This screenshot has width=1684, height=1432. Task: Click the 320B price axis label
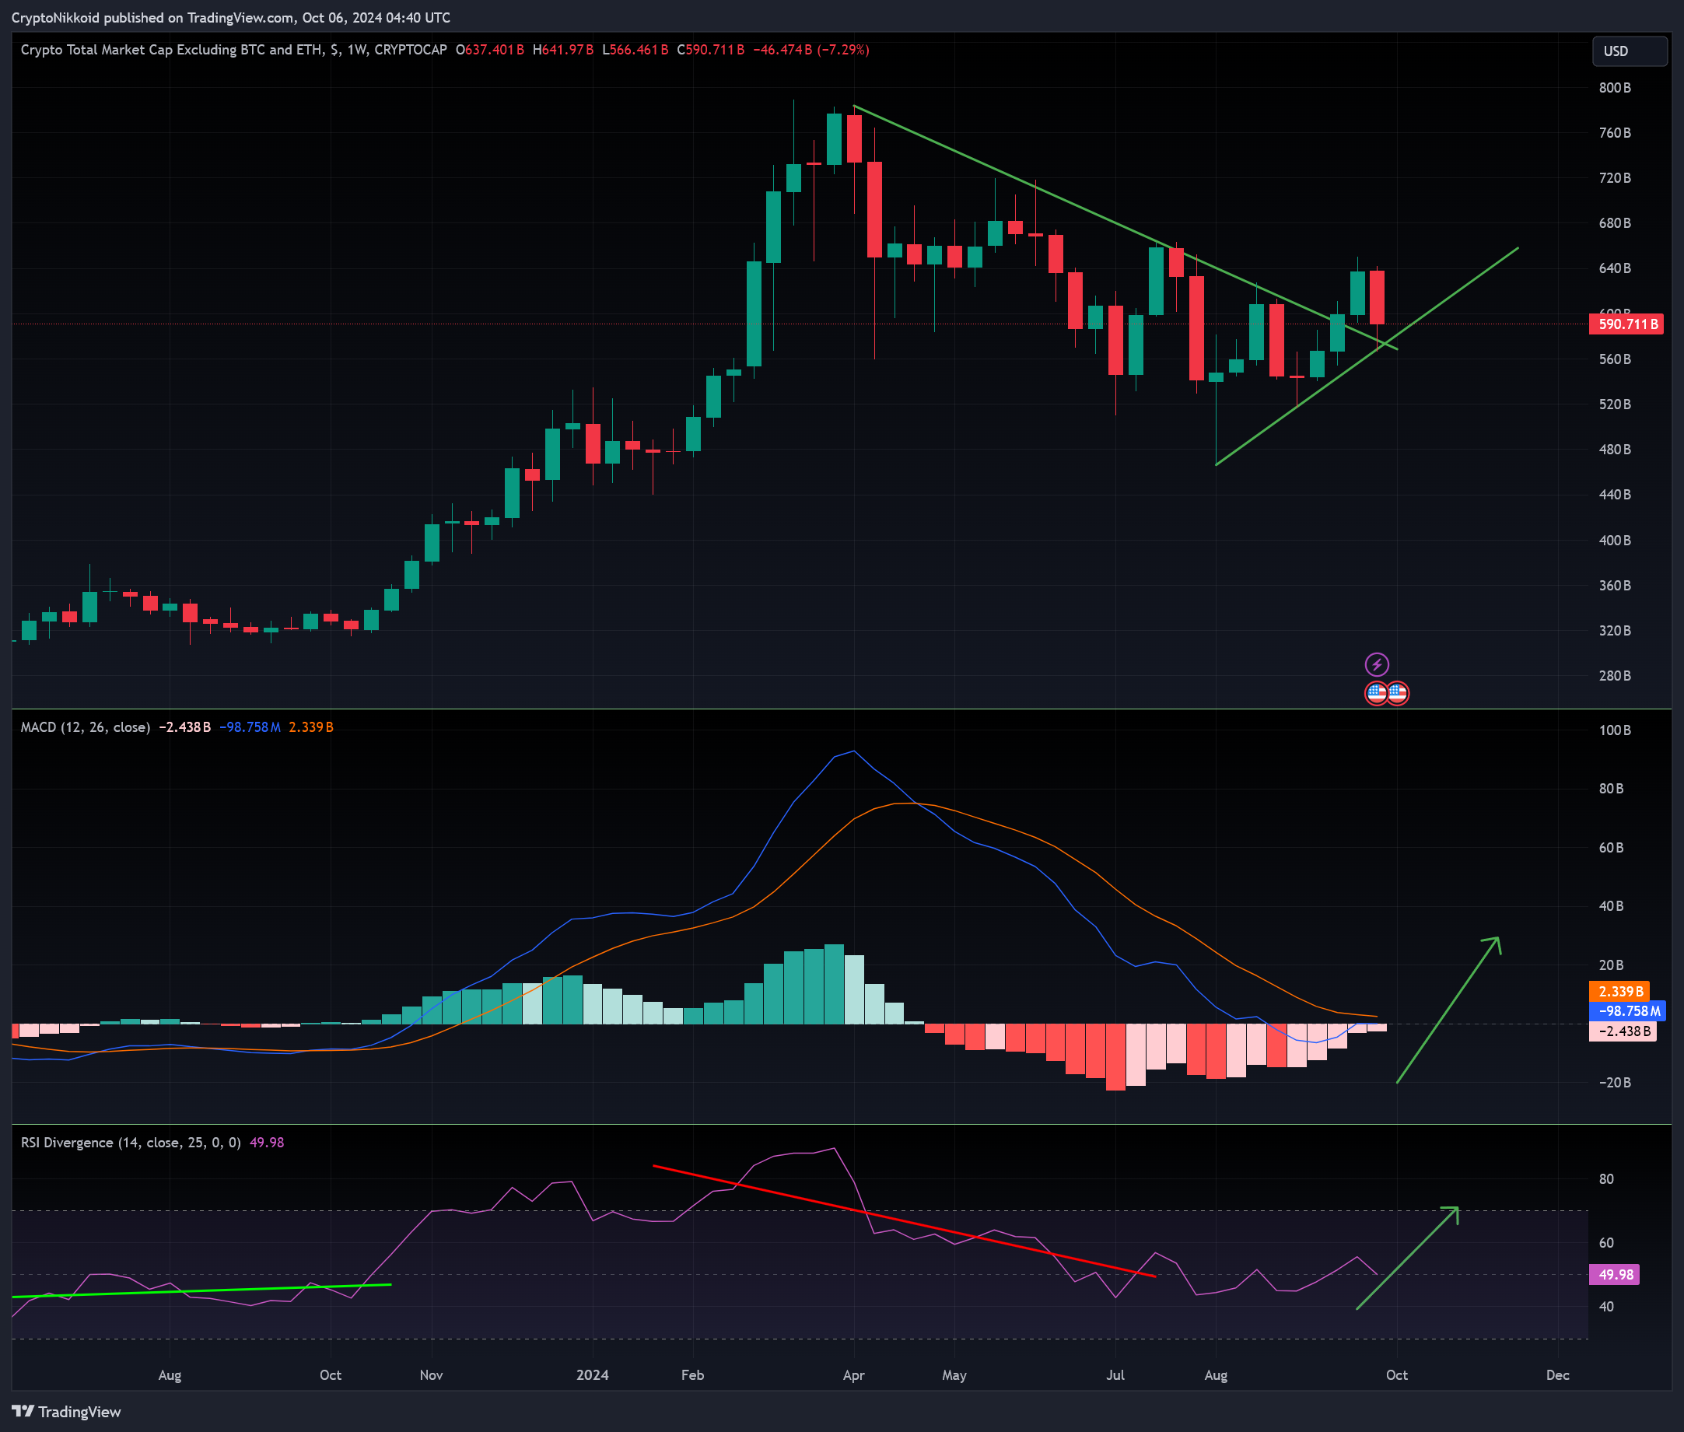(1614, 631)
